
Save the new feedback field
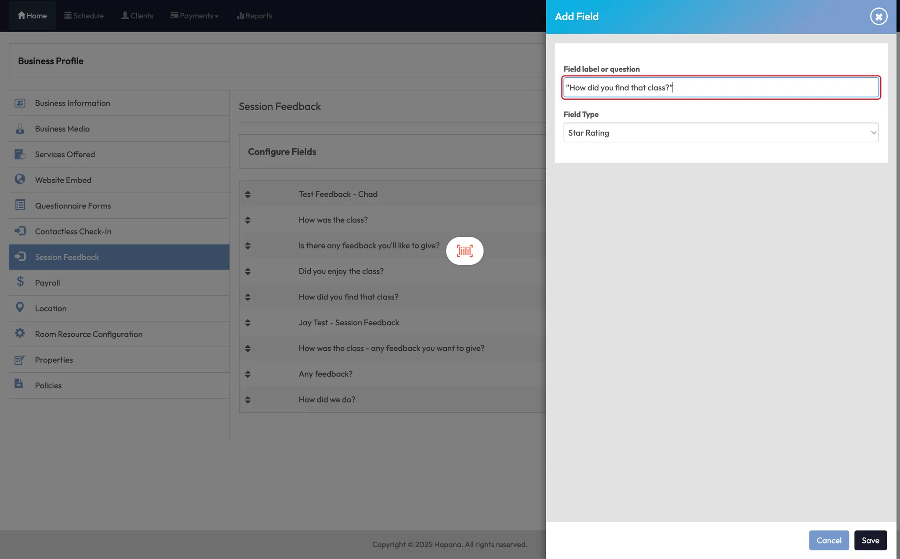[870, 541]
